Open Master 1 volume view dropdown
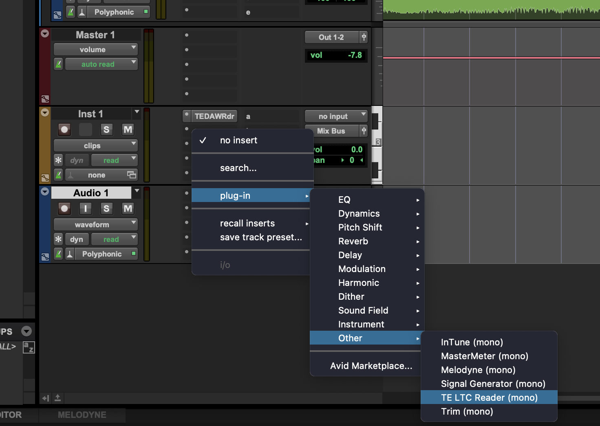Viewport: 600px width, 426px height. click(96, 49)
